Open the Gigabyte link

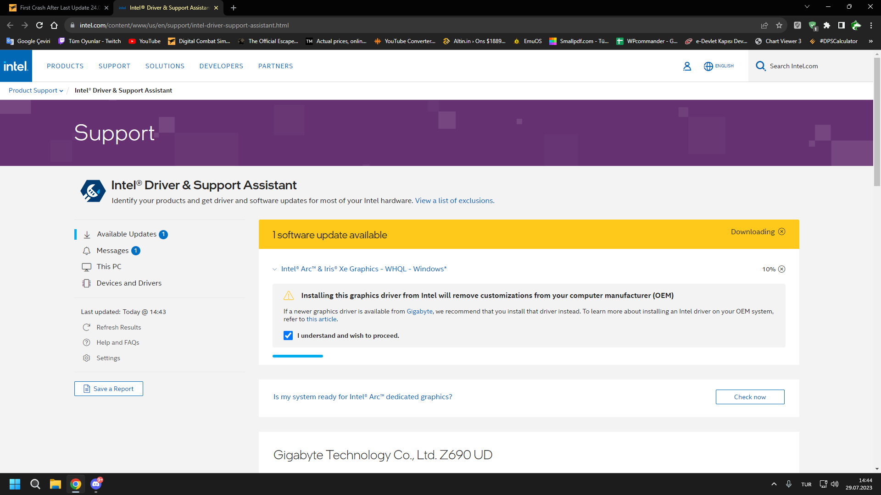(419, 311)
